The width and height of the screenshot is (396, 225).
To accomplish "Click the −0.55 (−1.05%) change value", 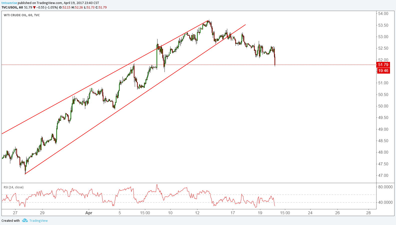I will click(47, 7).
